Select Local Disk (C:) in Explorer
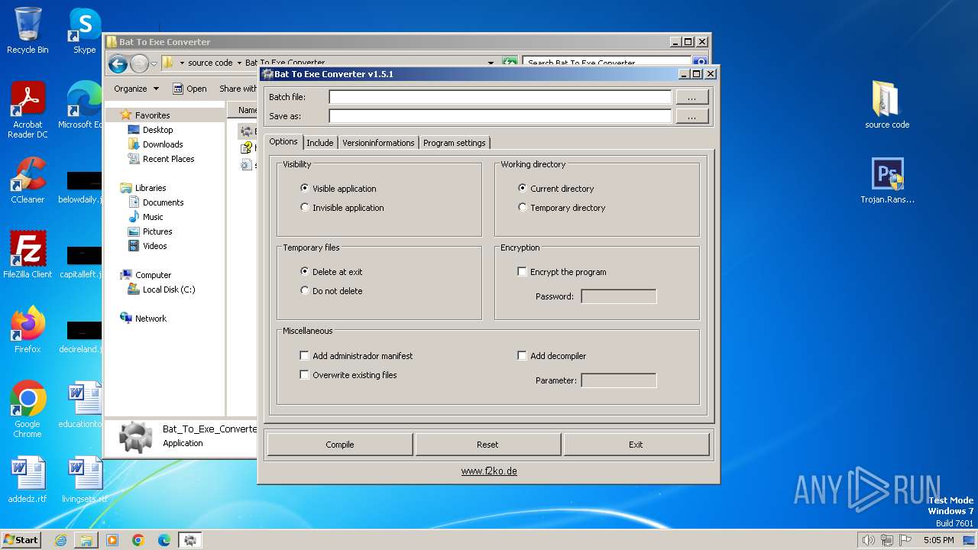Image resolution: width=978 pixels, height=550 pixels. point(168,290)
